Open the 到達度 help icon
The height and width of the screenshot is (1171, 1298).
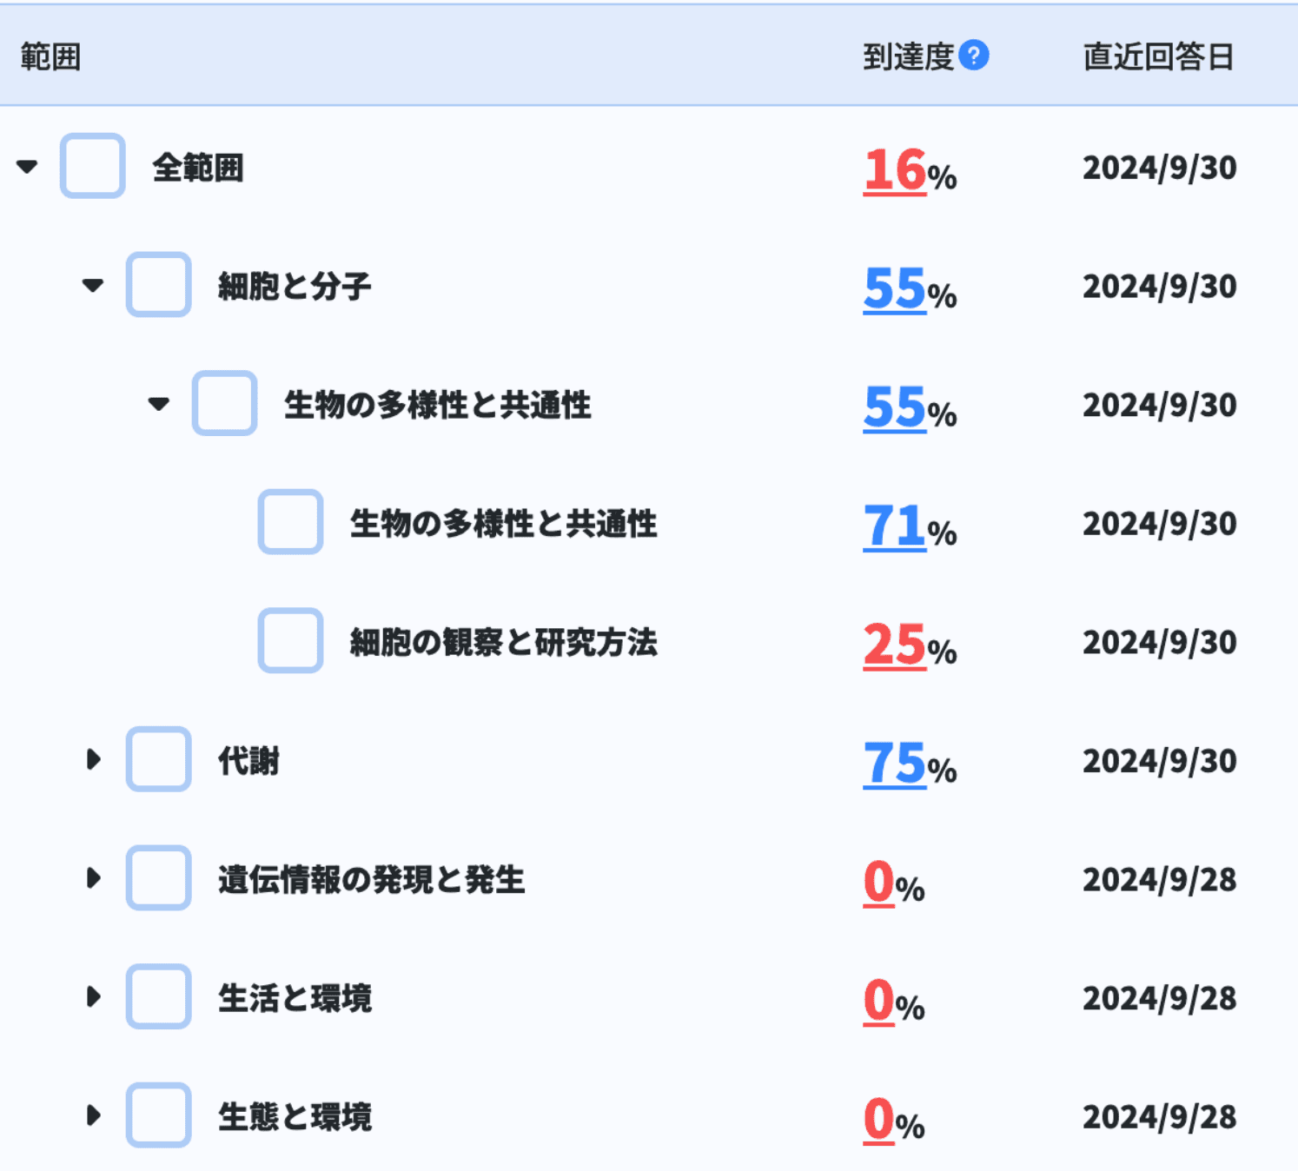pos(976,55)
